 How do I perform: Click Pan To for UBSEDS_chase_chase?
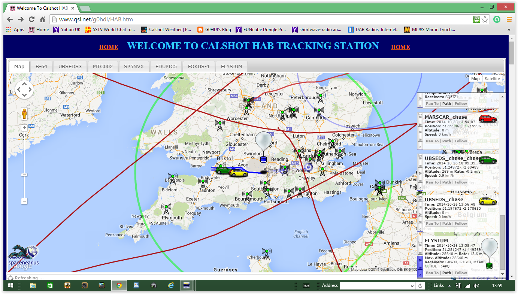tap(432, 182)
